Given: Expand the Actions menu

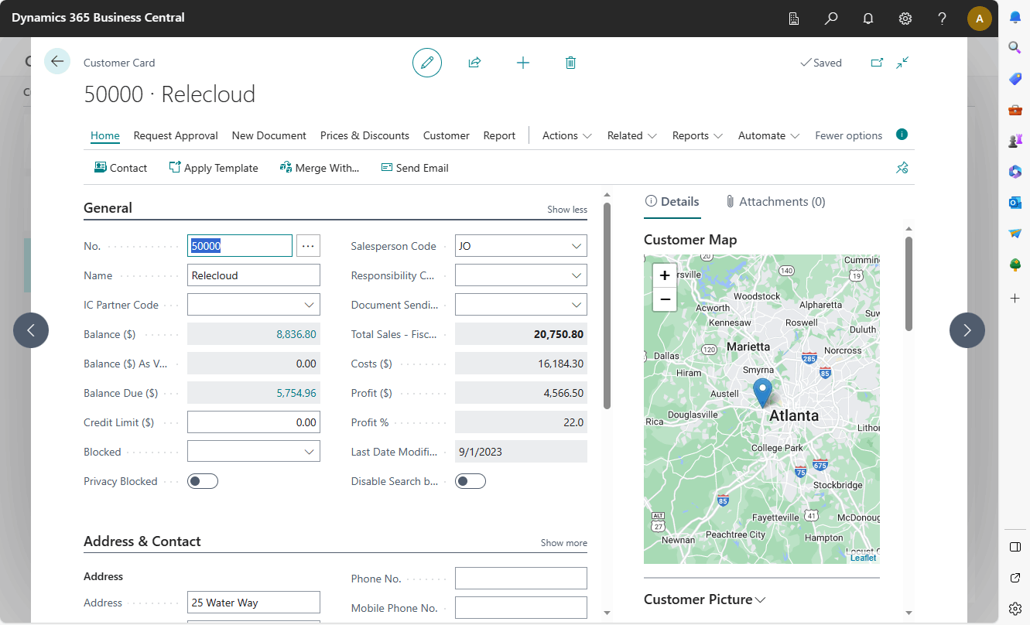Looking at the screenshot, I should (x=566, y=135).
